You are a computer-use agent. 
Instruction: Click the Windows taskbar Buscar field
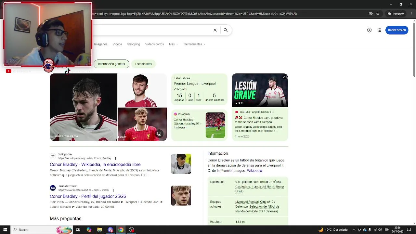click(x=42, y=230)
